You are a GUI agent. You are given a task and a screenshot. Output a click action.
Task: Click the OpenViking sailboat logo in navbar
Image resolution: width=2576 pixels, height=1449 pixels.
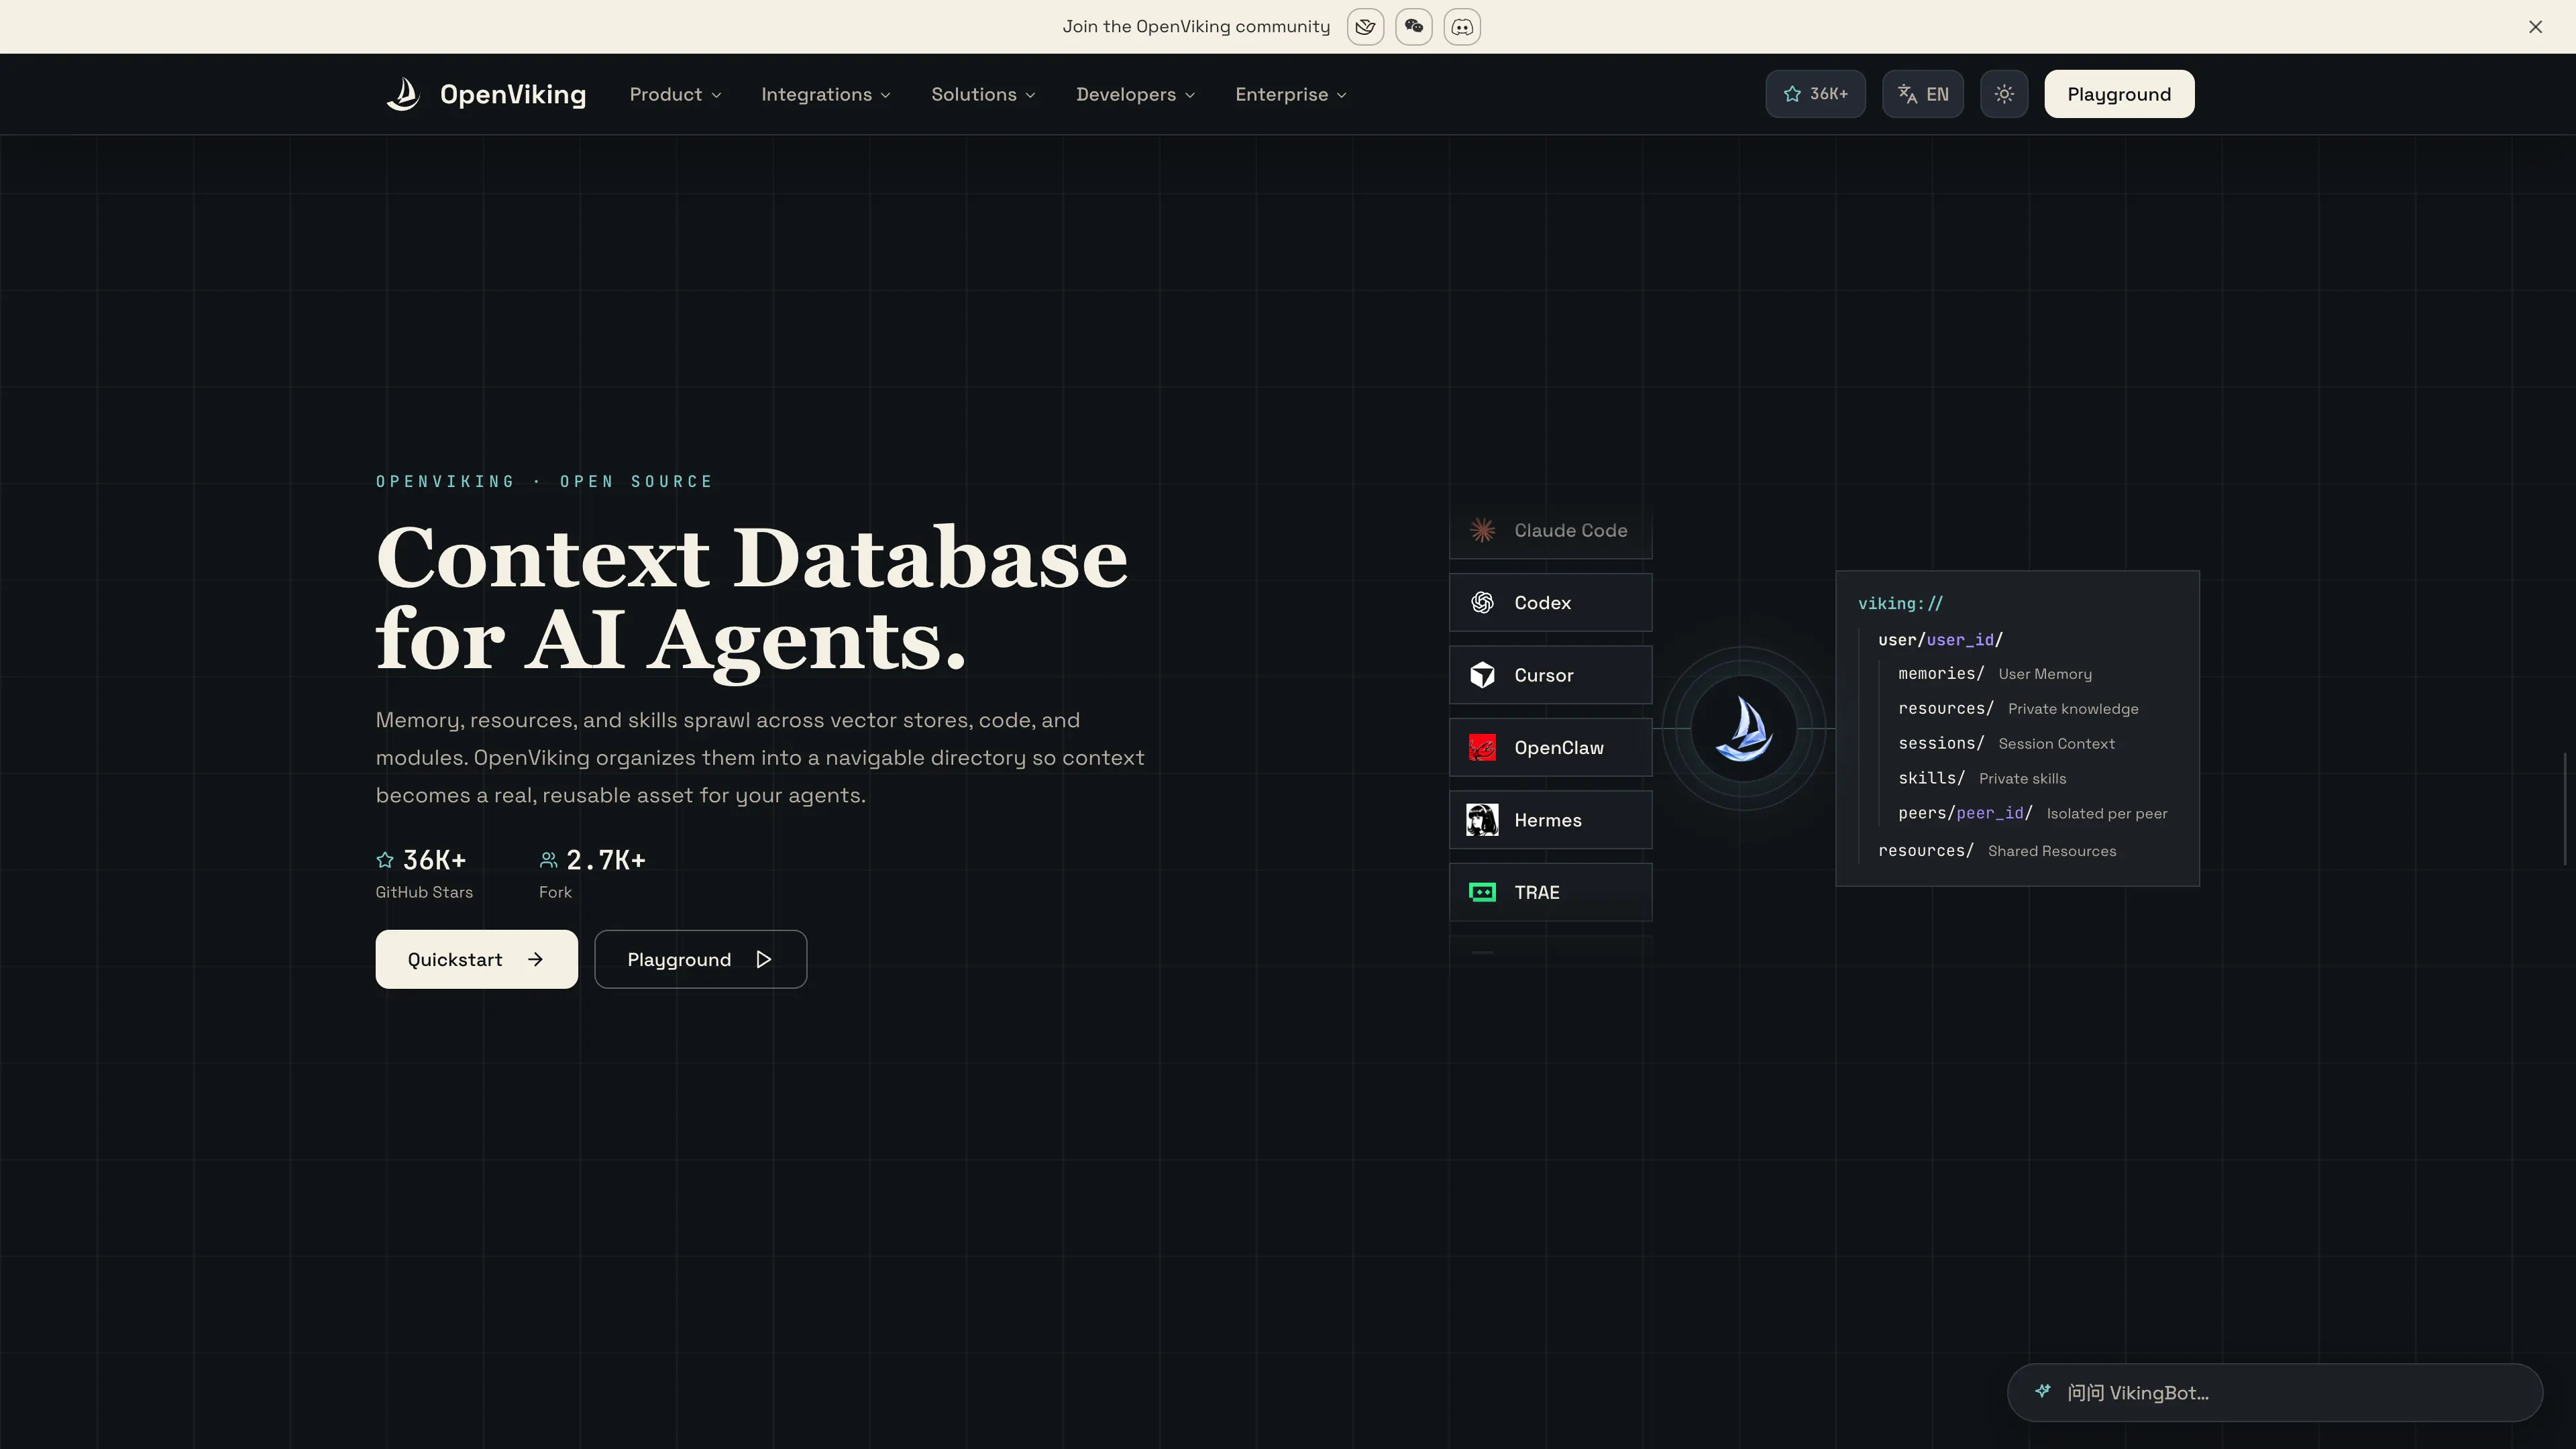[403, 94]
